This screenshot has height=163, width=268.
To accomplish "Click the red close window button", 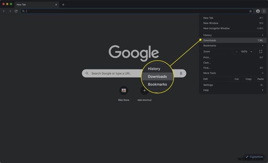I will (x=3, y=4).
